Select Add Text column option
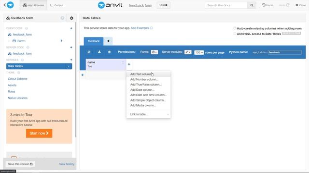Image resolution: width=309 pixels, height=173 pixels. click(x=148, y=74)
